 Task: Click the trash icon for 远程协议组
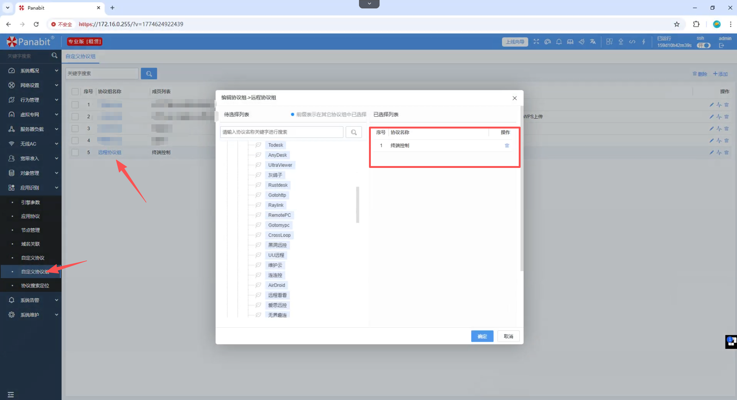tap(726, 152)
